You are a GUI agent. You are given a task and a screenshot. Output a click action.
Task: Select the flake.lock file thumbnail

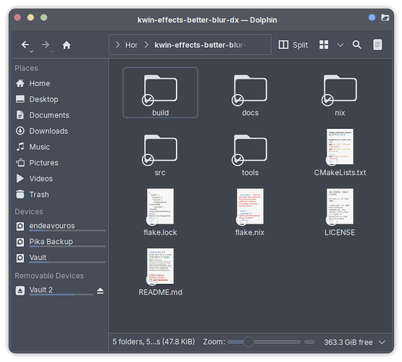click(x=160, y=206)
